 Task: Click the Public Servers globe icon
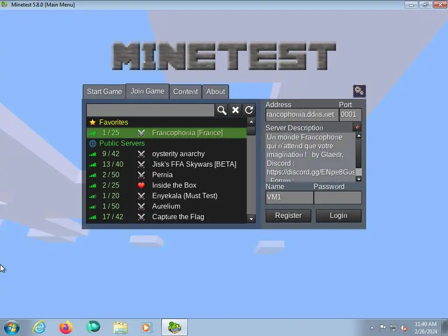pyautogui.click(x=92, y=143)
